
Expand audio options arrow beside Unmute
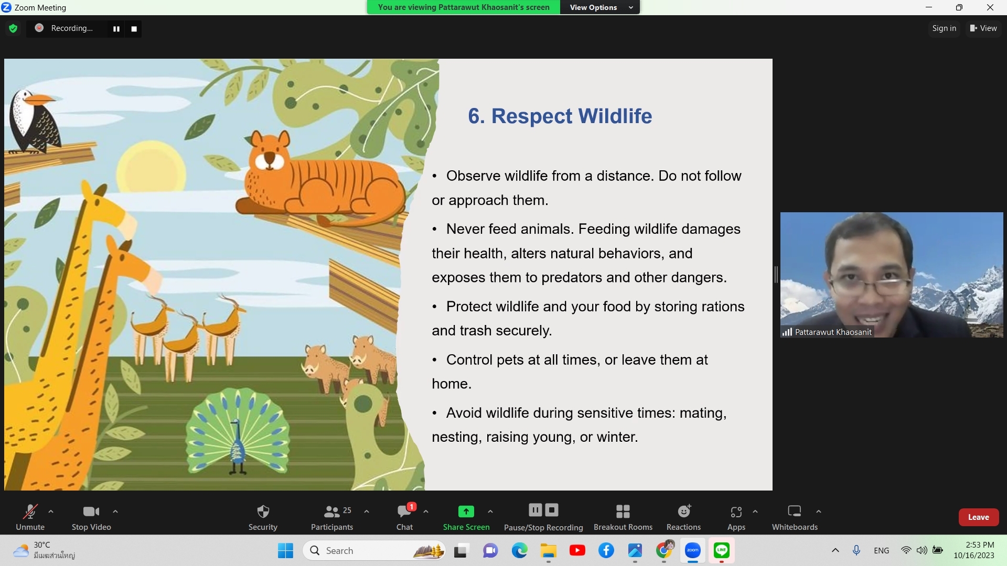pos(51,511)
